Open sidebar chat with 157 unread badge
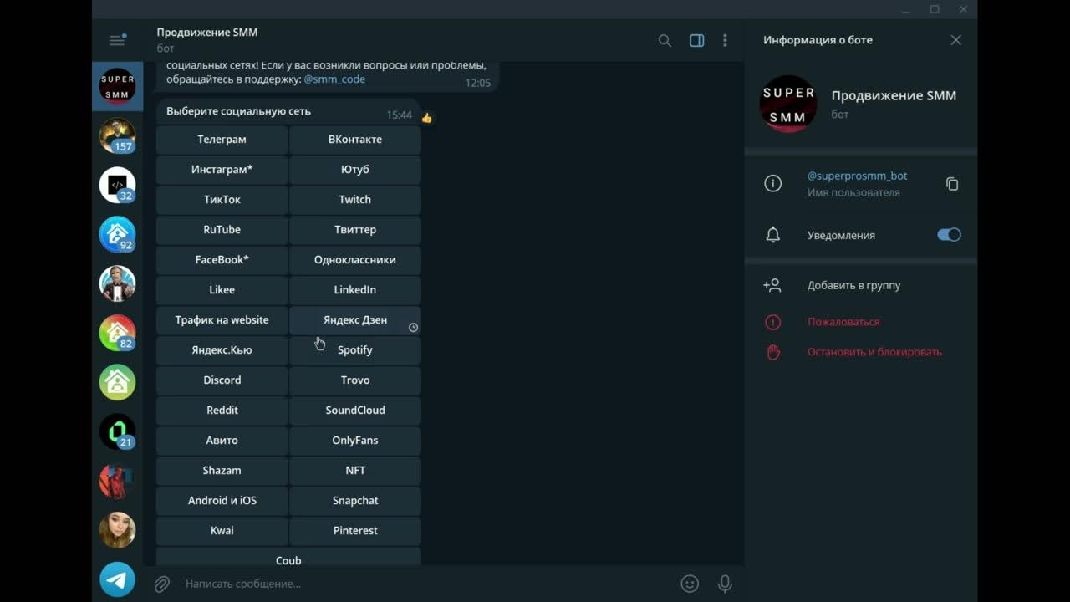The width and height of the screenshot is (1070, 602). [117, 135]
